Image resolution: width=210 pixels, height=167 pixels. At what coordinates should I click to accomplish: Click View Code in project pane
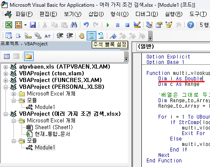click(7, 56)
